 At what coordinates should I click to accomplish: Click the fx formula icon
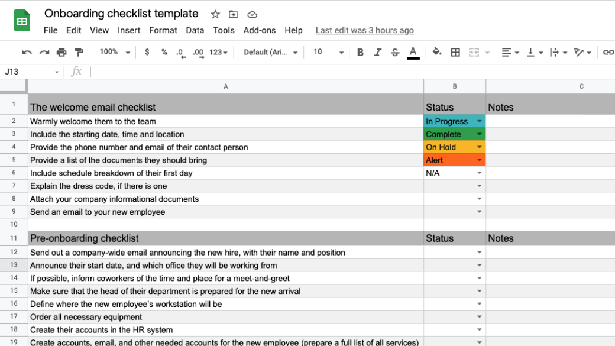[x=76, y=72]
